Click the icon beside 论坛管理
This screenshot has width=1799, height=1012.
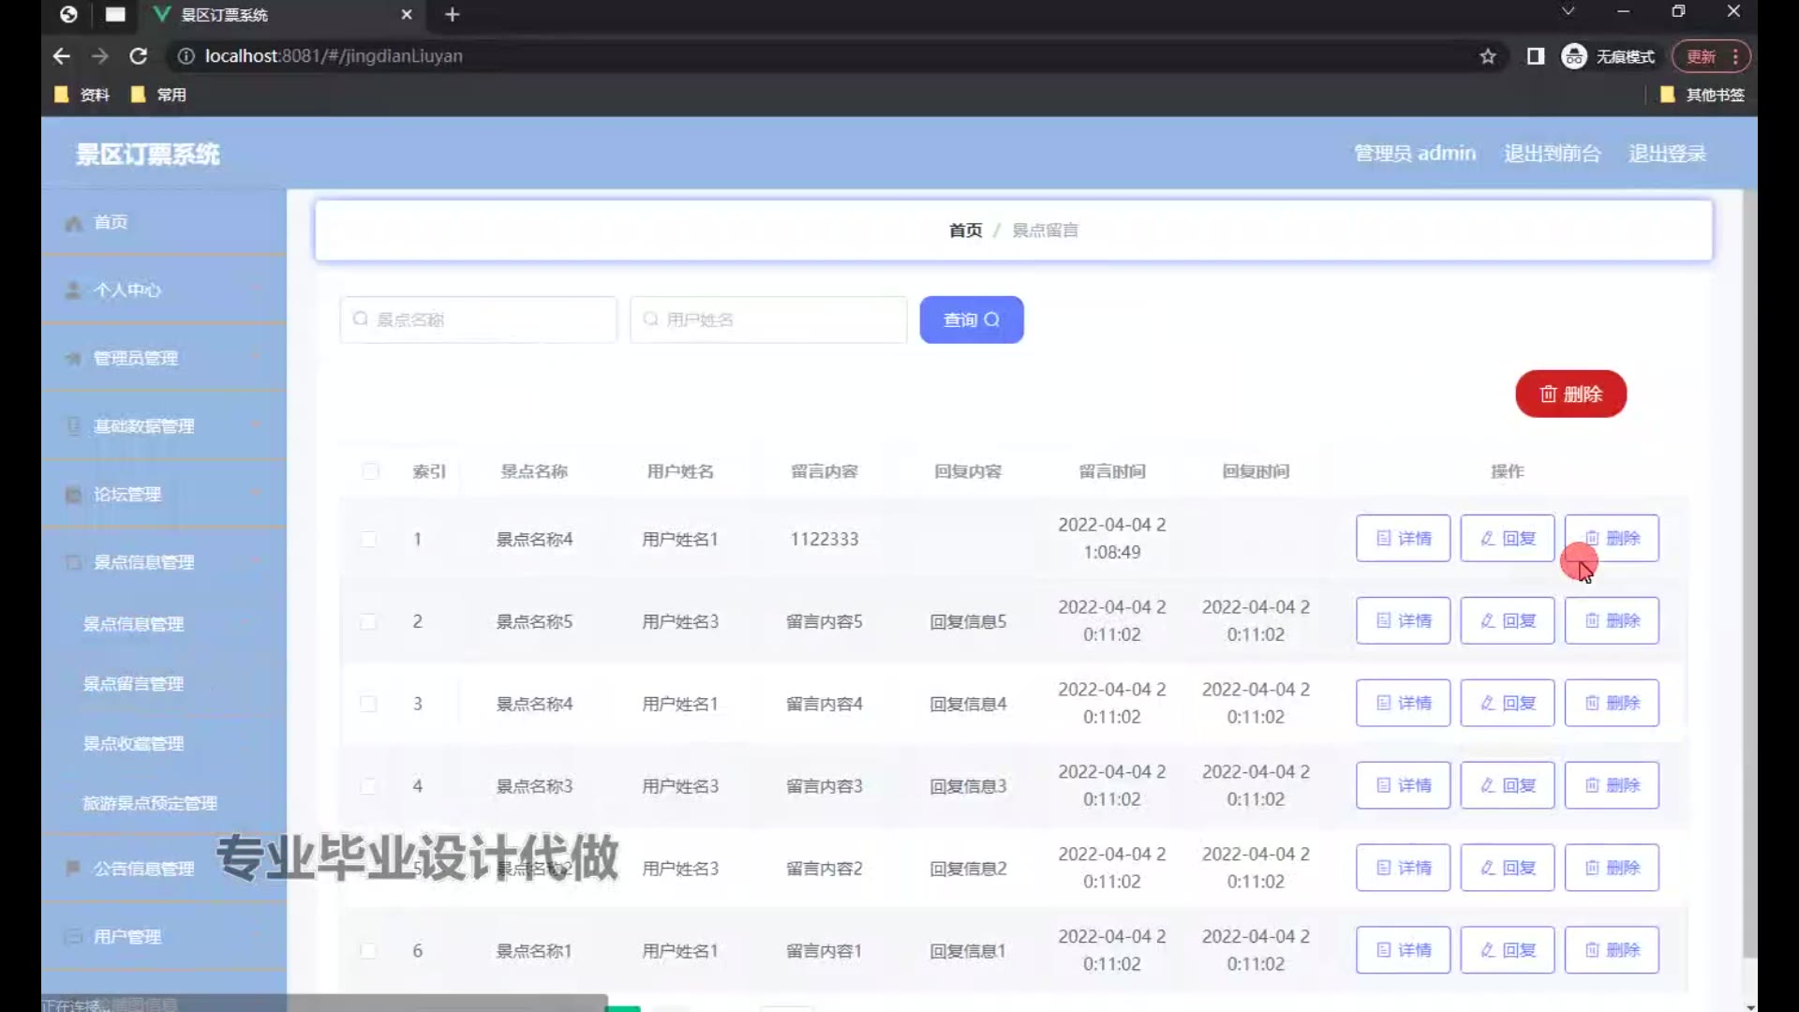(x=73, y=495)
